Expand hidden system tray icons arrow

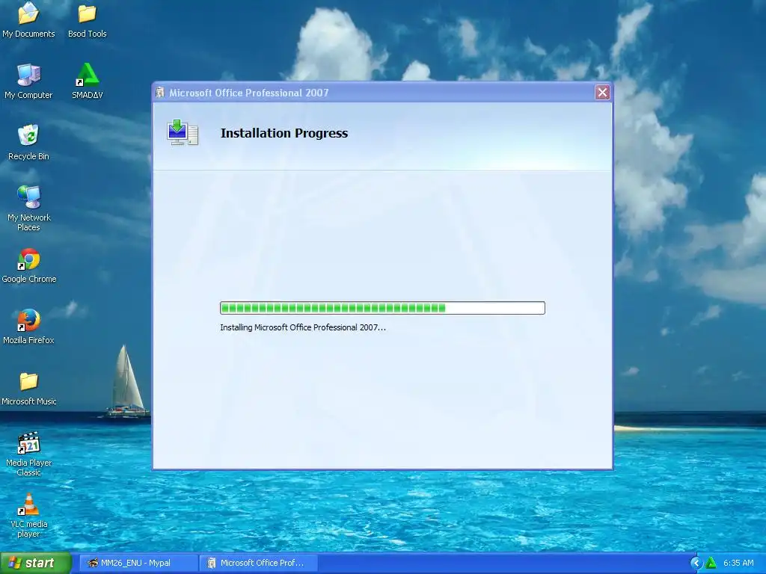tap(696, 563)
